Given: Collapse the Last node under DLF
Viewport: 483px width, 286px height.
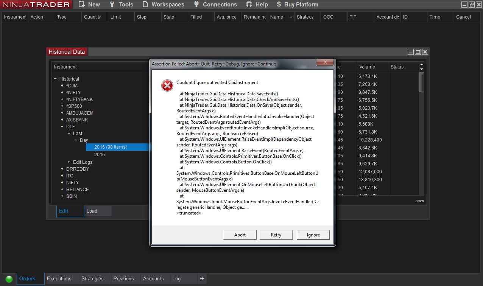Looking at the screenshot, I should point(69,134).
